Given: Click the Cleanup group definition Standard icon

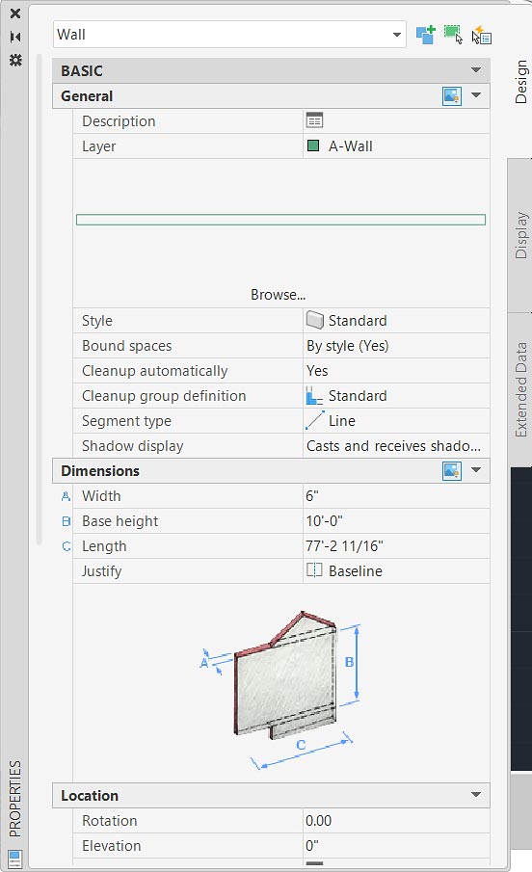Looking at the screenshot, I should (x=314, y=396).
